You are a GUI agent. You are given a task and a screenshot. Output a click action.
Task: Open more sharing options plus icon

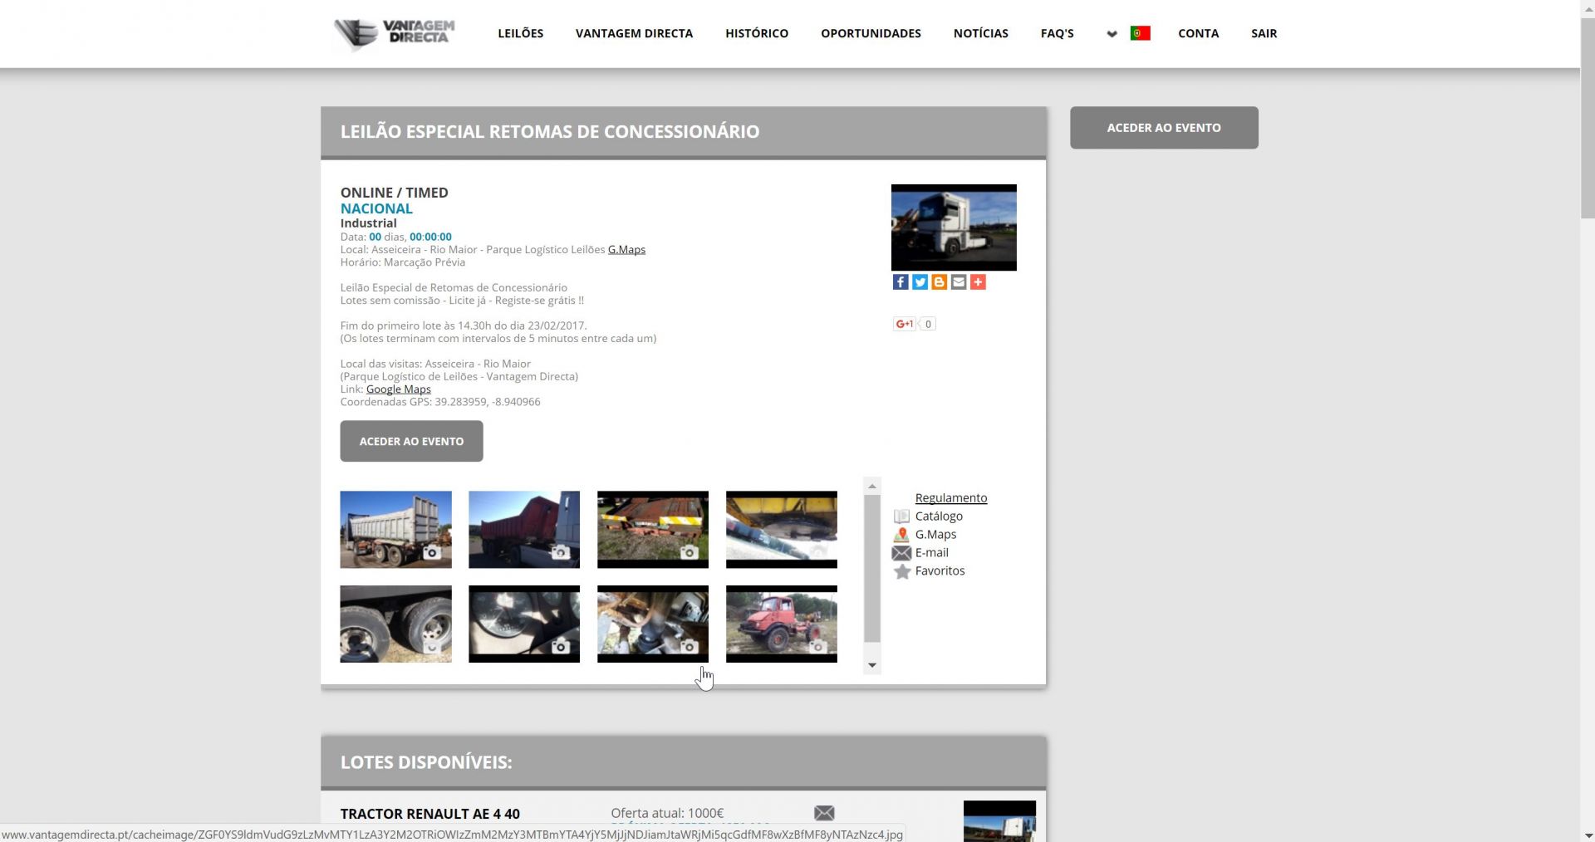click(x=978, y=282)
